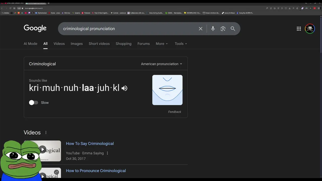Open the American pronunciation dropdown
The image size is (322, 181).
[x=162, y=64]
